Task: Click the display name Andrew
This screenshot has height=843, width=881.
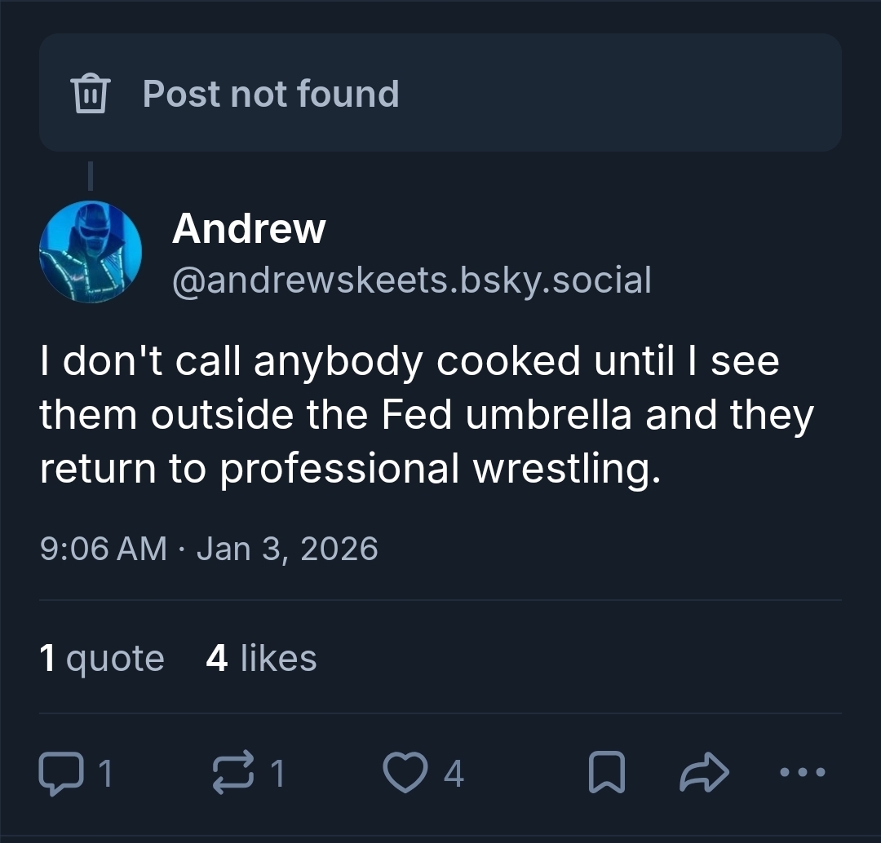Action: (249, 228)
